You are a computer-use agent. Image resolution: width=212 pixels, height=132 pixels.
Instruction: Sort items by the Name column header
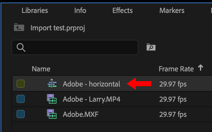tap(41, 69)
